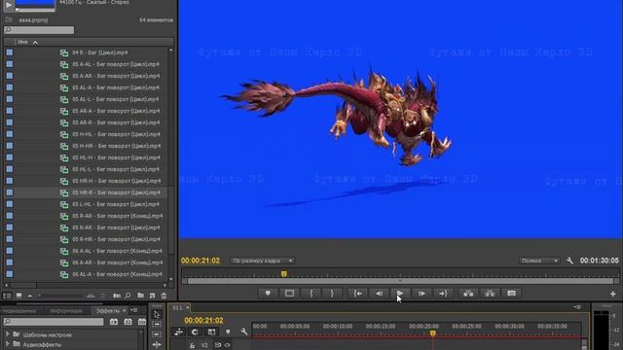
Task: Click the Project list scroll-down arrow
Action: click(x=171, y=279)
